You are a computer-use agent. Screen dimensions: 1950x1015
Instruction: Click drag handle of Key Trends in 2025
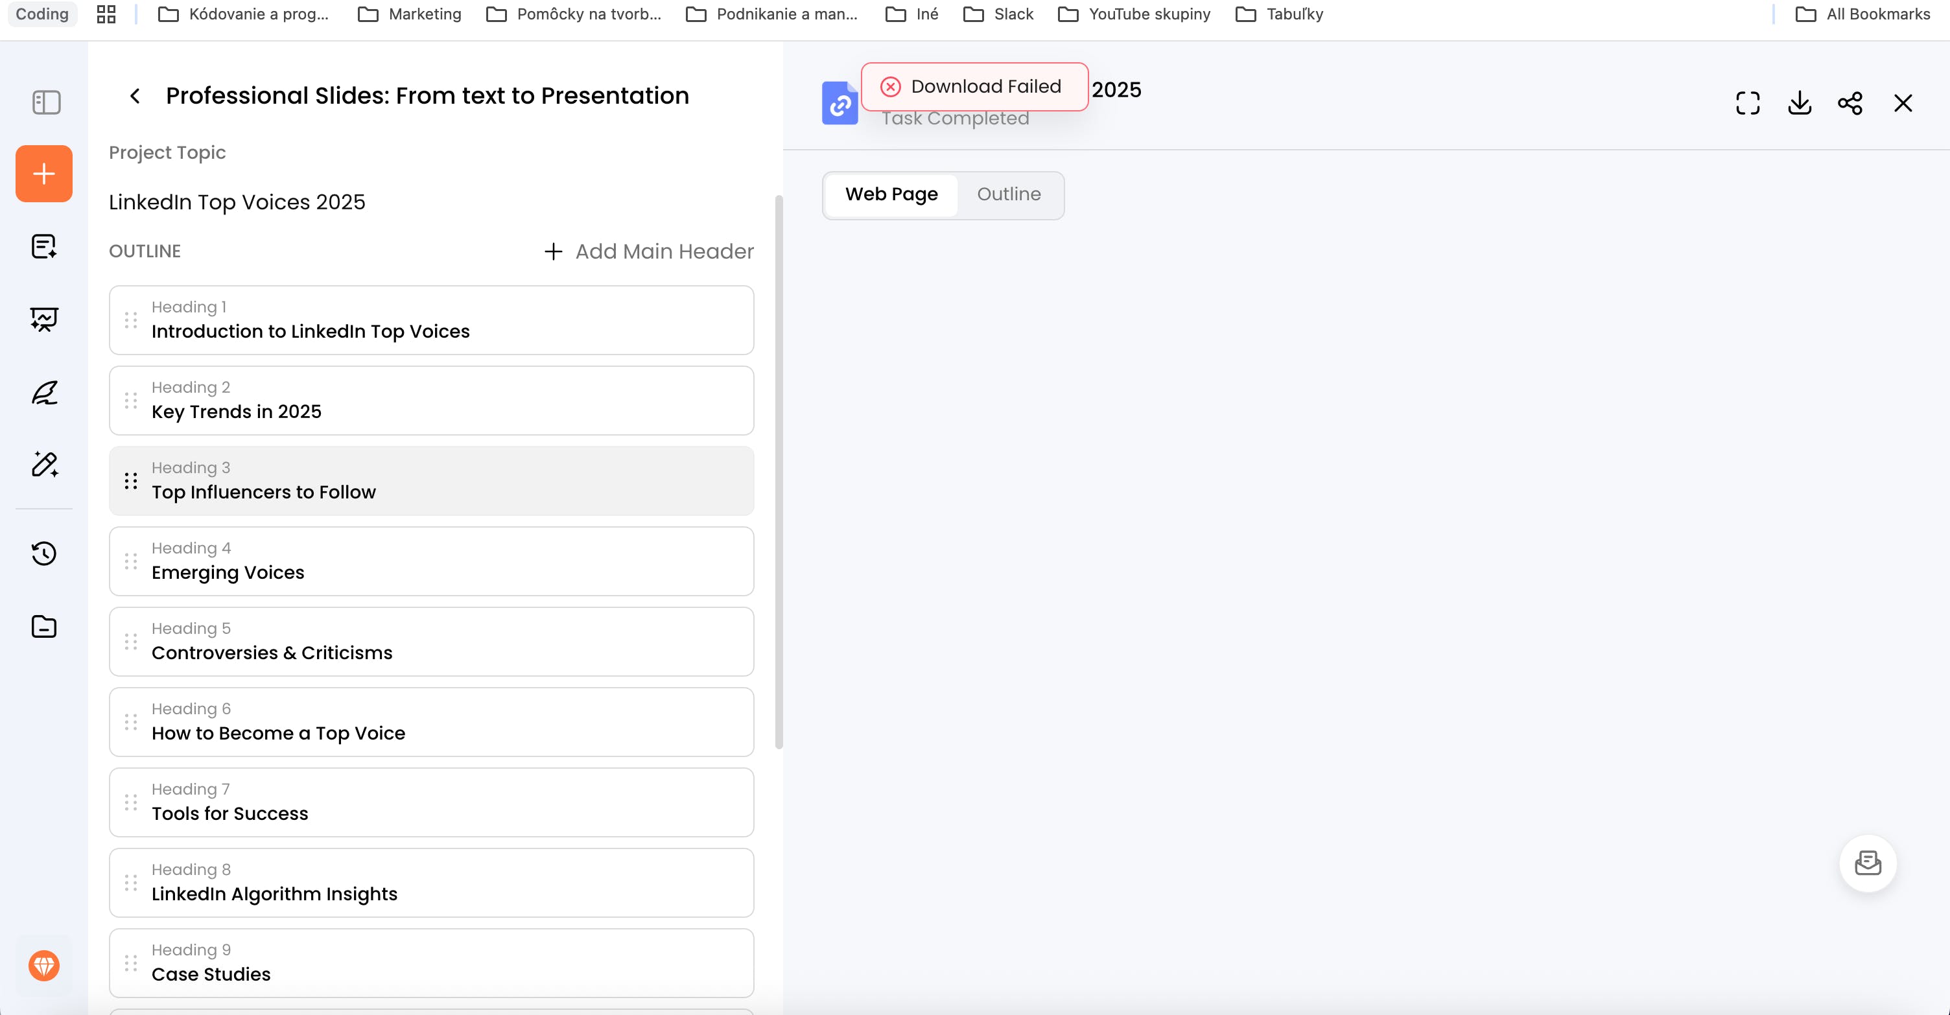[131, 401]
